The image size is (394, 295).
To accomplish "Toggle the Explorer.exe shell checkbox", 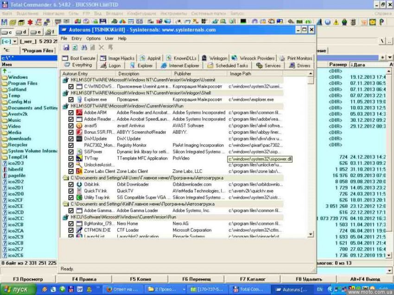I will tap(71, 100).
